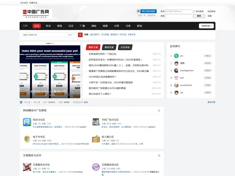Click avatar of member ckj

(x=176, y=93)
